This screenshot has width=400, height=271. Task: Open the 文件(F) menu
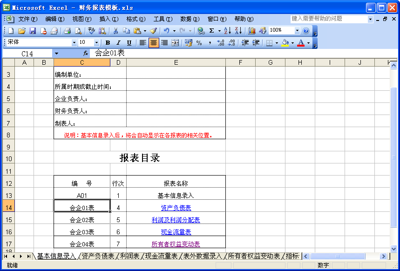[28, 19]
